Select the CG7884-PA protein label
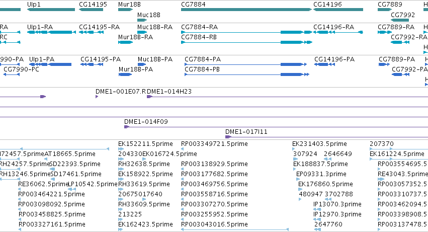 [x=203, y=59]
